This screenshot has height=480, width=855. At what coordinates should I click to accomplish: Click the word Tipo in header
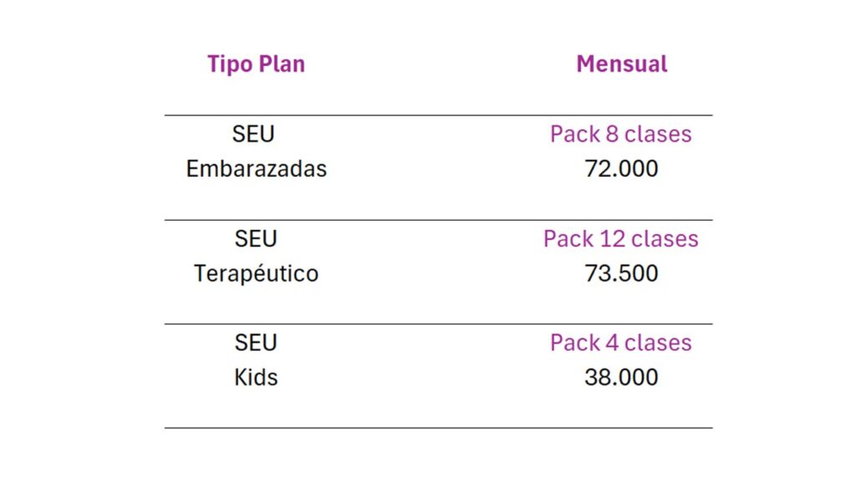230,65
